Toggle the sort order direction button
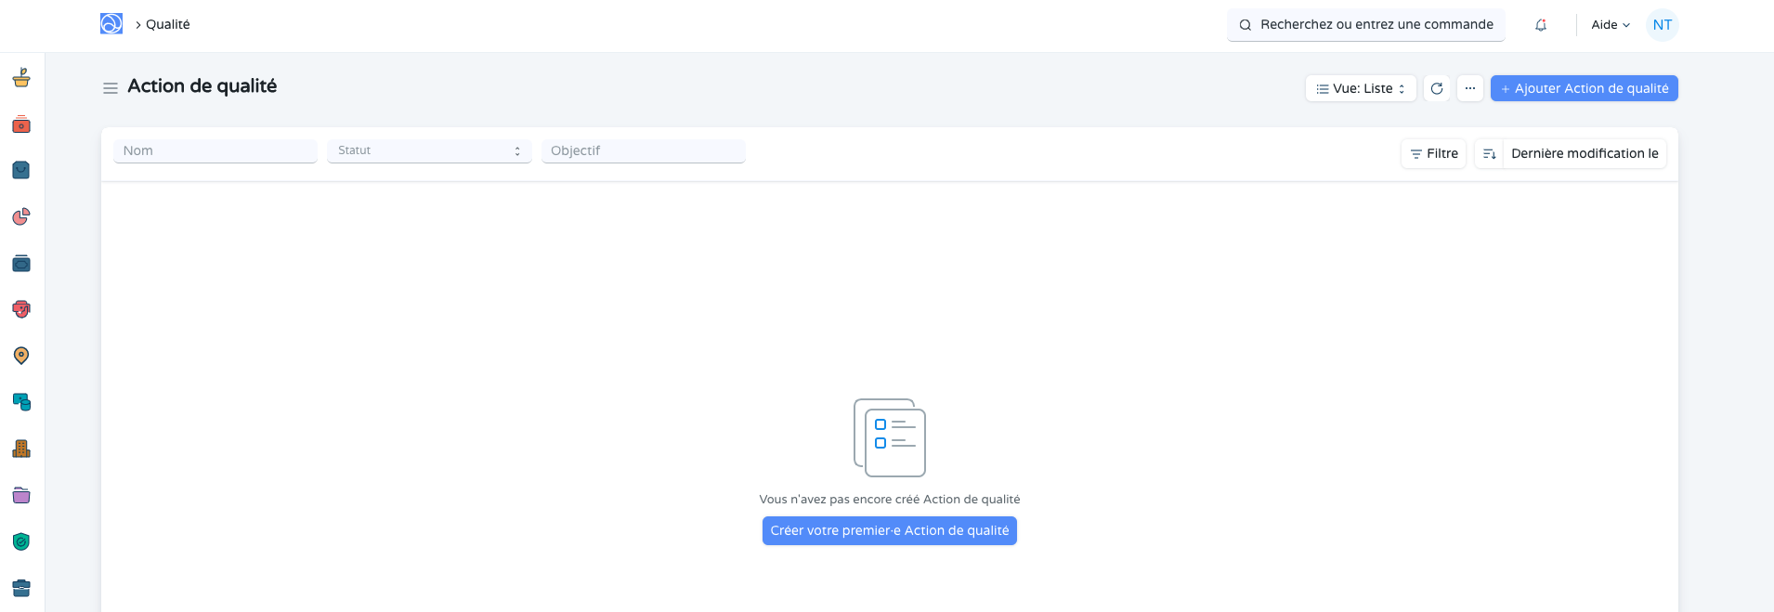The height and width of the screenshot is (612, 1774). coord(1489,153)
